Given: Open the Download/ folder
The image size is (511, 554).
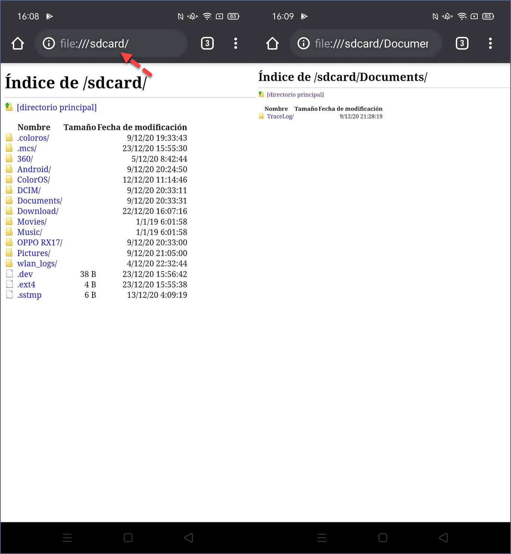Looking at the screenshot, I should click(x=38, y=211).
